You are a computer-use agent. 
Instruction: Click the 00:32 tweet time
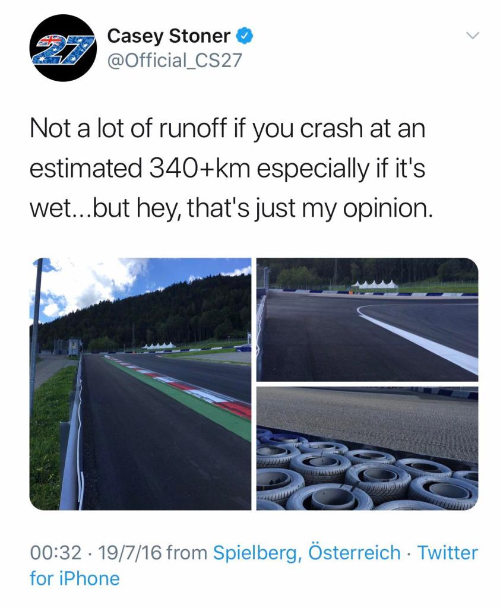(x=55, y=553)
